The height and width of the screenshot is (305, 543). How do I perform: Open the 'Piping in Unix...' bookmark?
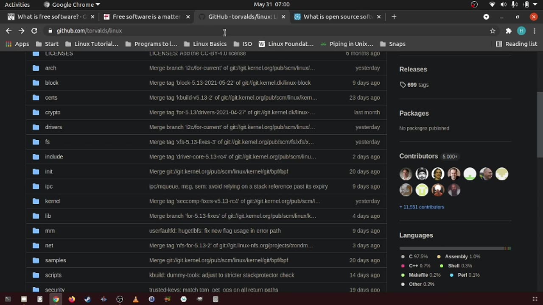tap(347, 44)
